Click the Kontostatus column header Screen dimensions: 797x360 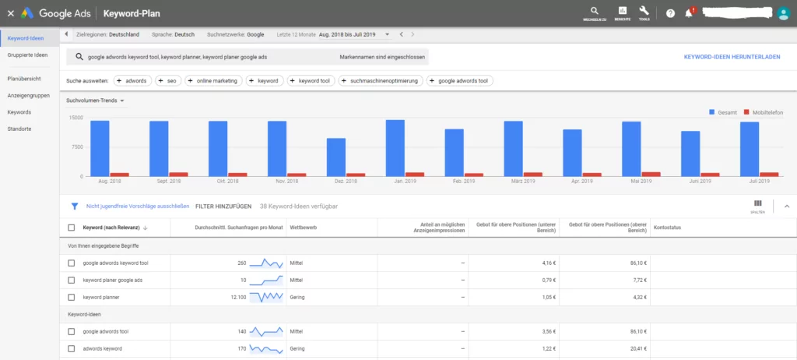pos(668,228)
